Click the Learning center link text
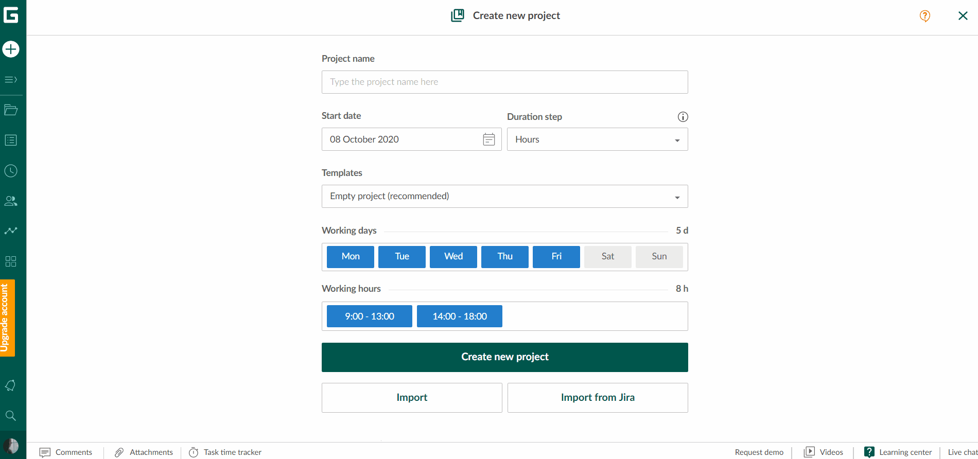 coord(905,452)
